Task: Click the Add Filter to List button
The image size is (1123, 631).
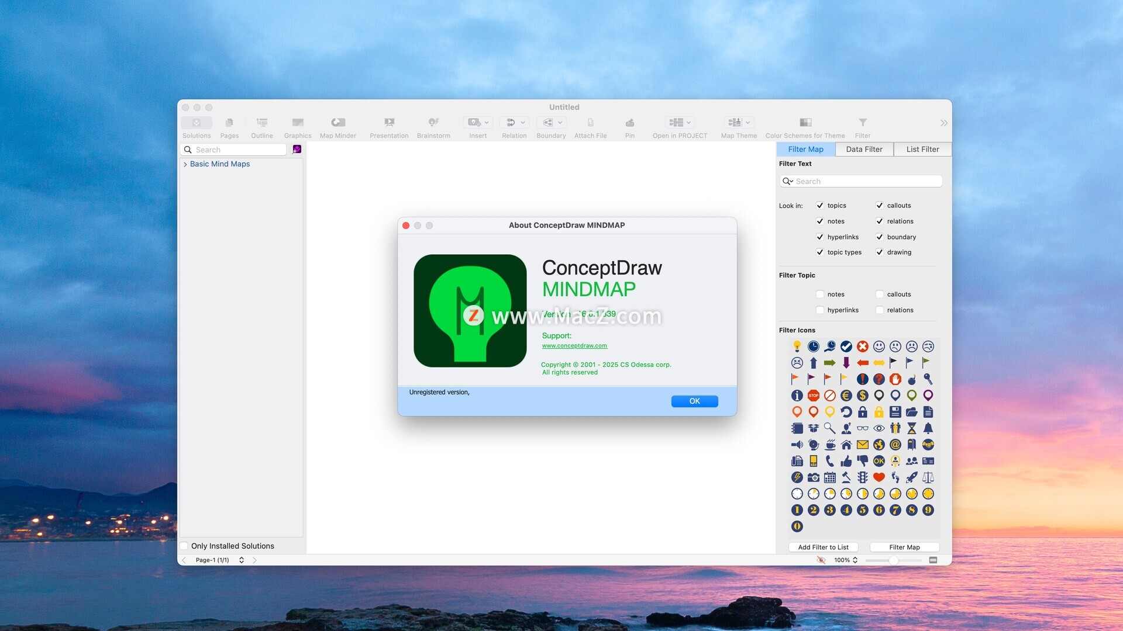Action: pyautogui.click(x=823, y=547)
